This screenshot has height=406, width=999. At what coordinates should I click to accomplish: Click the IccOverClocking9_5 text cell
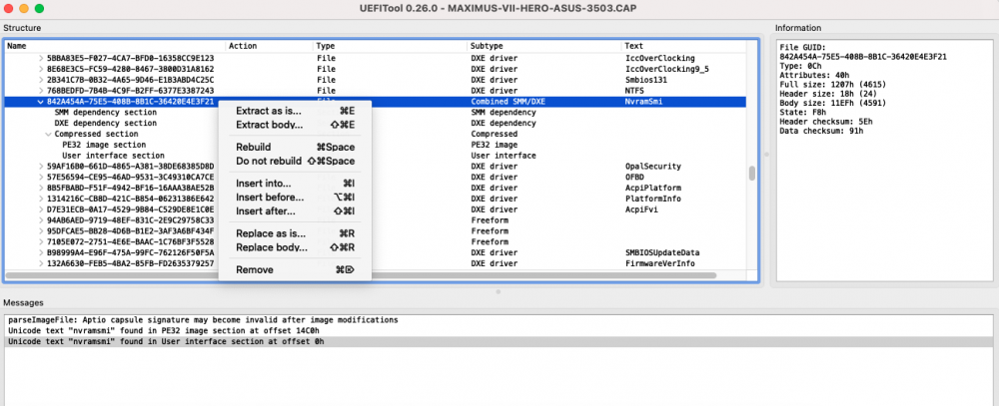coord(667,69)
